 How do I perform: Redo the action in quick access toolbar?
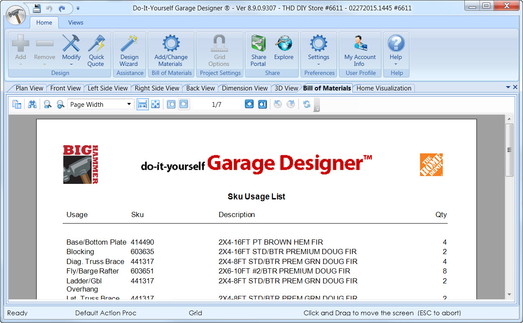tap(62, 8)
